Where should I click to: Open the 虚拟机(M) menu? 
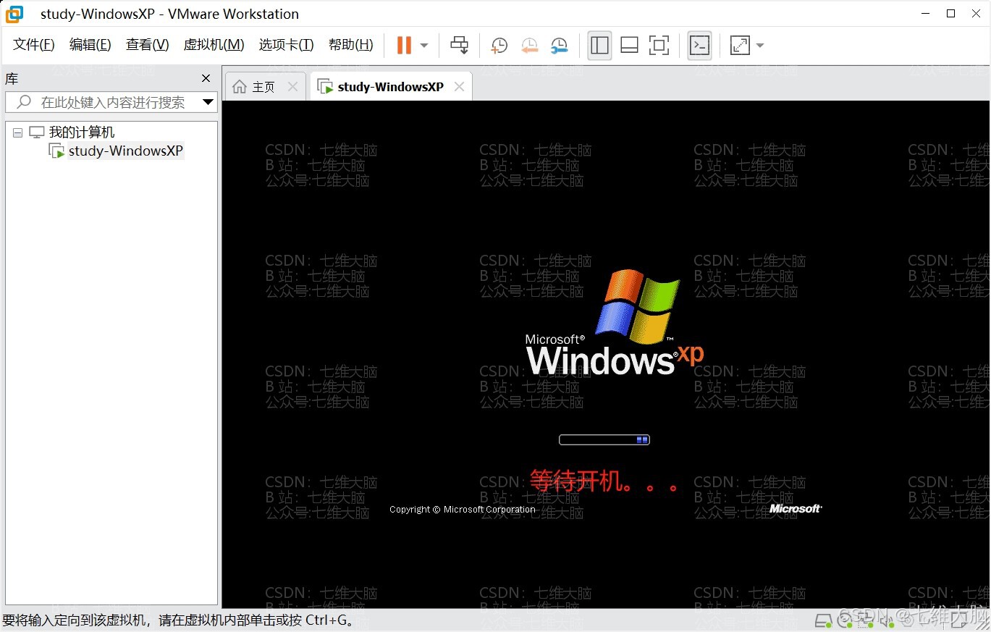click(214, 45)
